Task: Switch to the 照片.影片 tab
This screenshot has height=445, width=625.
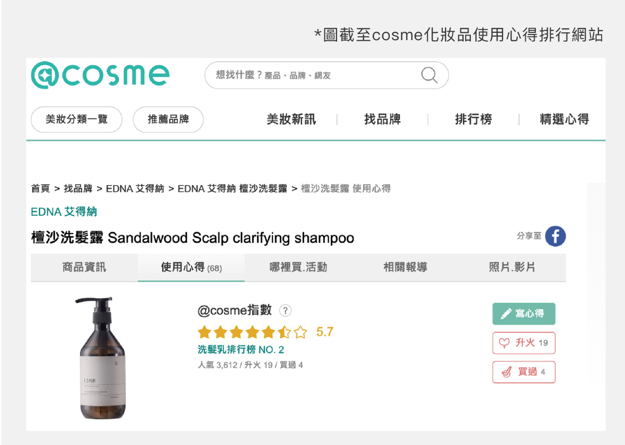Action: click(512, 268)
